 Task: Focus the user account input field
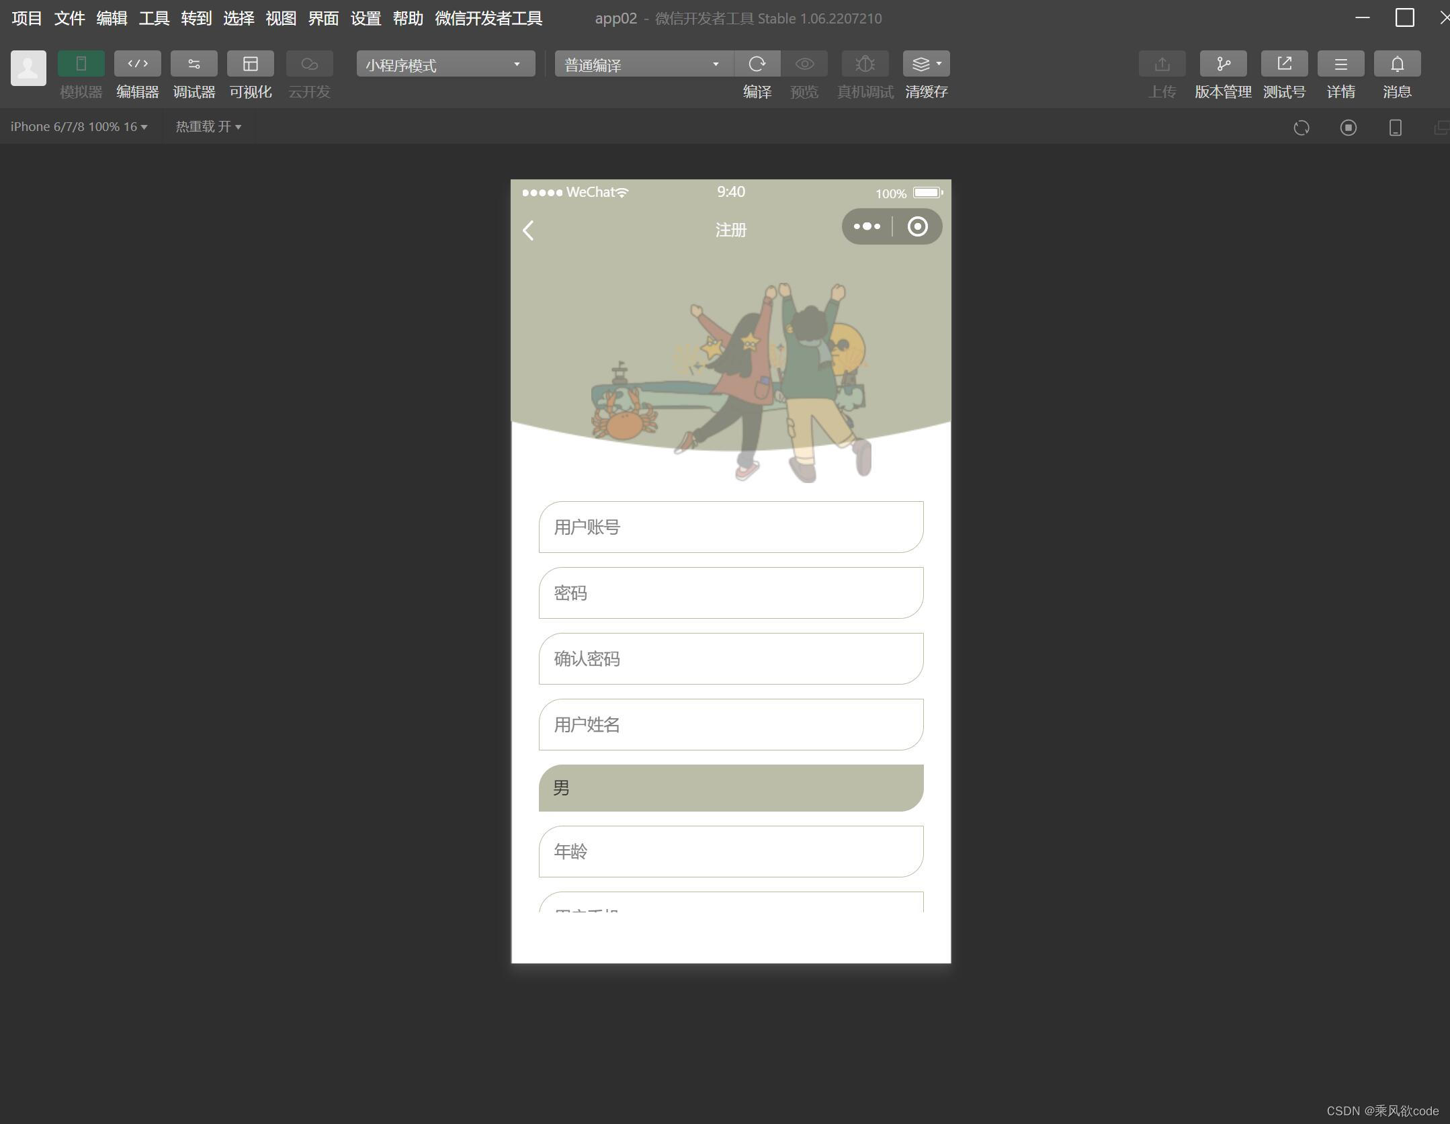(x=730, y=527)
